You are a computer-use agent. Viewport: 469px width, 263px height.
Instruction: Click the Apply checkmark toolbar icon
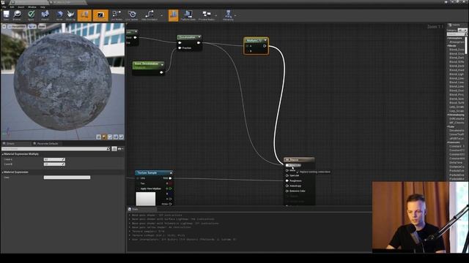pos(31,15)
